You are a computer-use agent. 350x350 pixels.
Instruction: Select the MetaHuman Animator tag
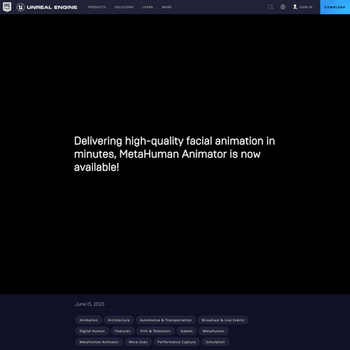pyautogui.click(x=99, y=342)
